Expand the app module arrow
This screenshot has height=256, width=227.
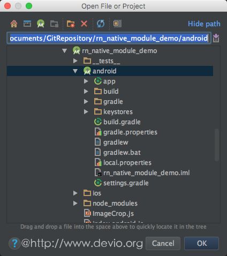pos(86,81)
